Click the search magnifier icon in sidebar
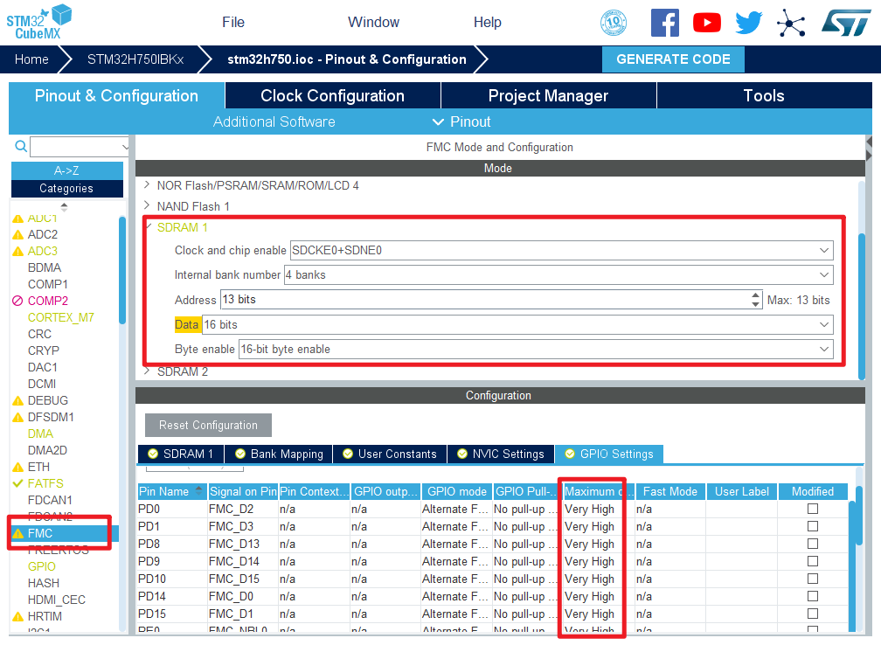This screenshot has width=881, height=645. pos(21,146)
